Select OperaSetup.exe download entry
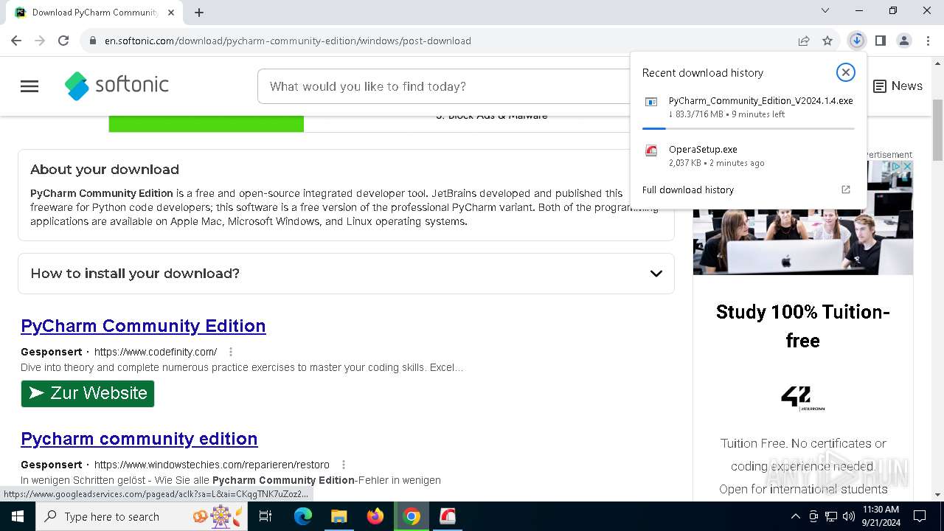This screenshot has width=944, height=531. [x=748, y=156]
